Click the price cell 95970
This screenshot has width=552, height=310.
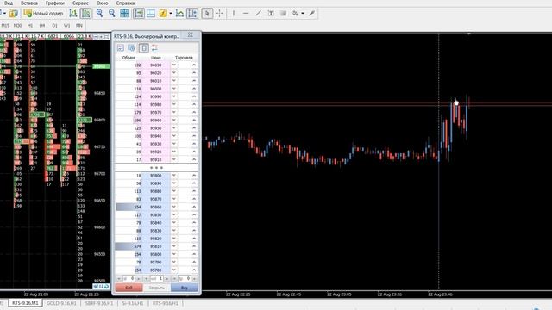[156, 113]
